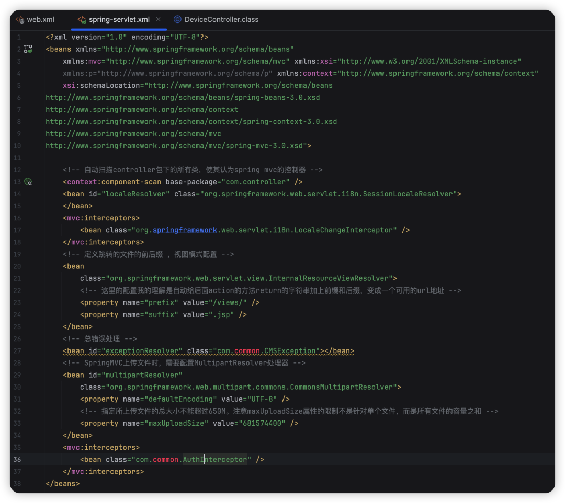Open the DeviceController.class tab
This screenshot has width=565, height=503.
221,20
